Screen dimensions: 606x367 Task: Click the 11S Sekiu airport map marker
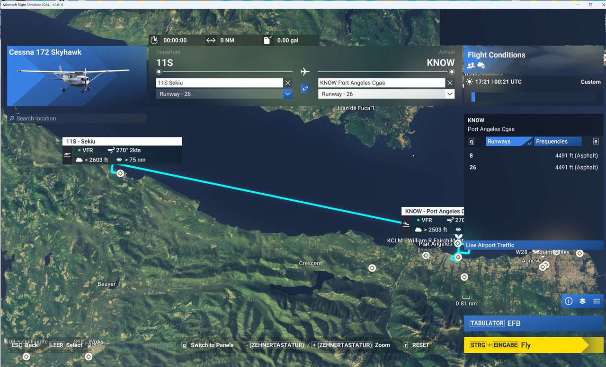point(120,173)
